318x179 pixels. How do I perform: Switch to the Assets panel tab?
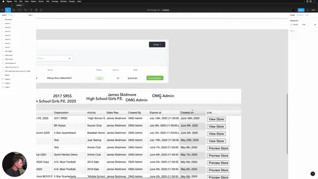[10, 15]
